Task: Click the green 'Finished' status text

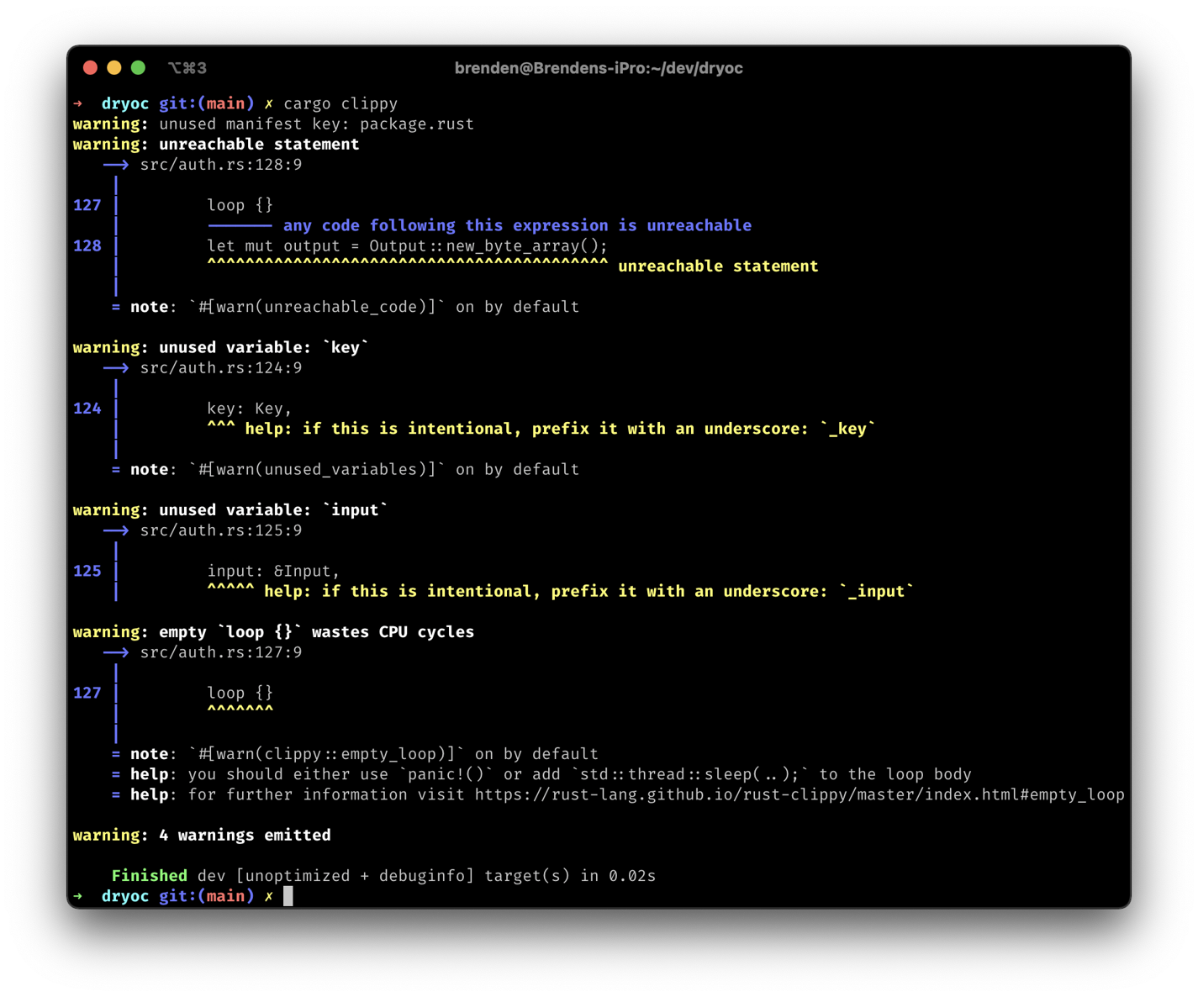Action: coord(149,876)
